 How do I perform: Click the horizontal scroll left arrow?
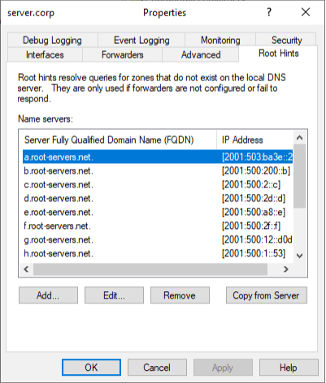pyautogui.click(x=26, y=269)
